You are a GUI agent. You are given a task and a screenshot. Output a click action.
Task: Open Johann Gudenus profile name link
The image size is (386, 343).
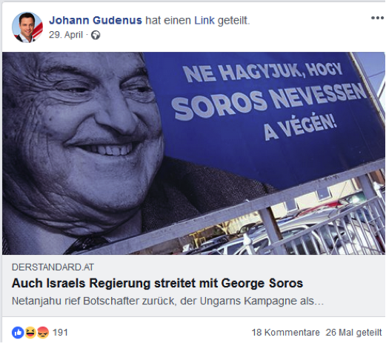point(96,20)
